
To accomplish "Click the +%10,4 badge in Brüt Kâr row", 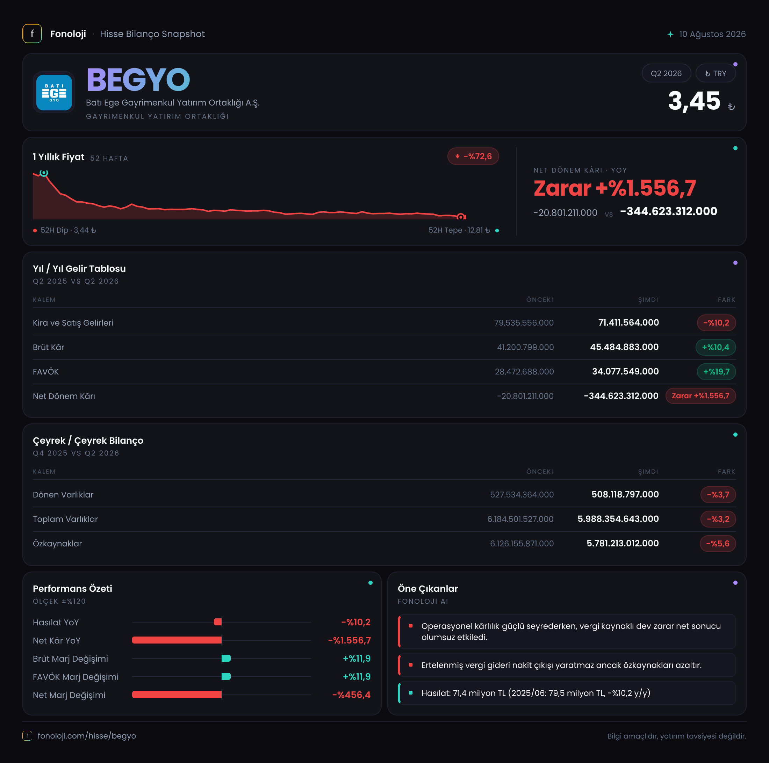I will pyautogui.click(x=715, y=347).
